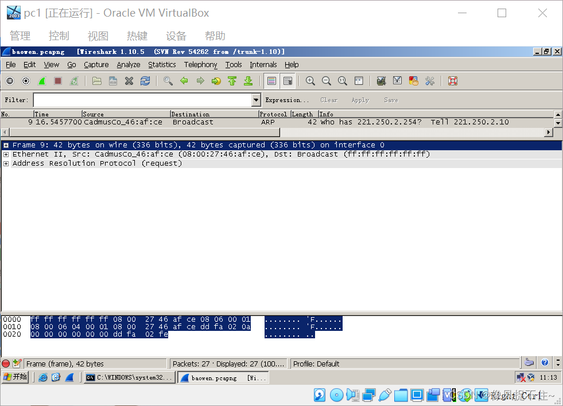Reset zoom to normal size
This screenshot has height=406, width=563.
[343, 81]
